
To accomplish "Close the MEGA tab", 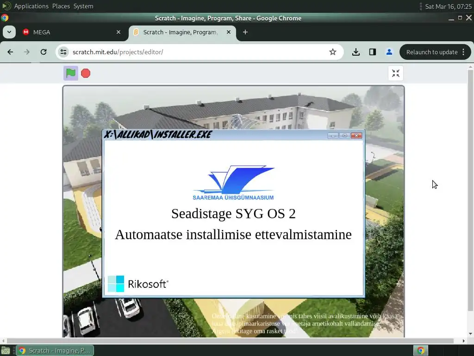I will pyautogui.click(x=118, y=32).
